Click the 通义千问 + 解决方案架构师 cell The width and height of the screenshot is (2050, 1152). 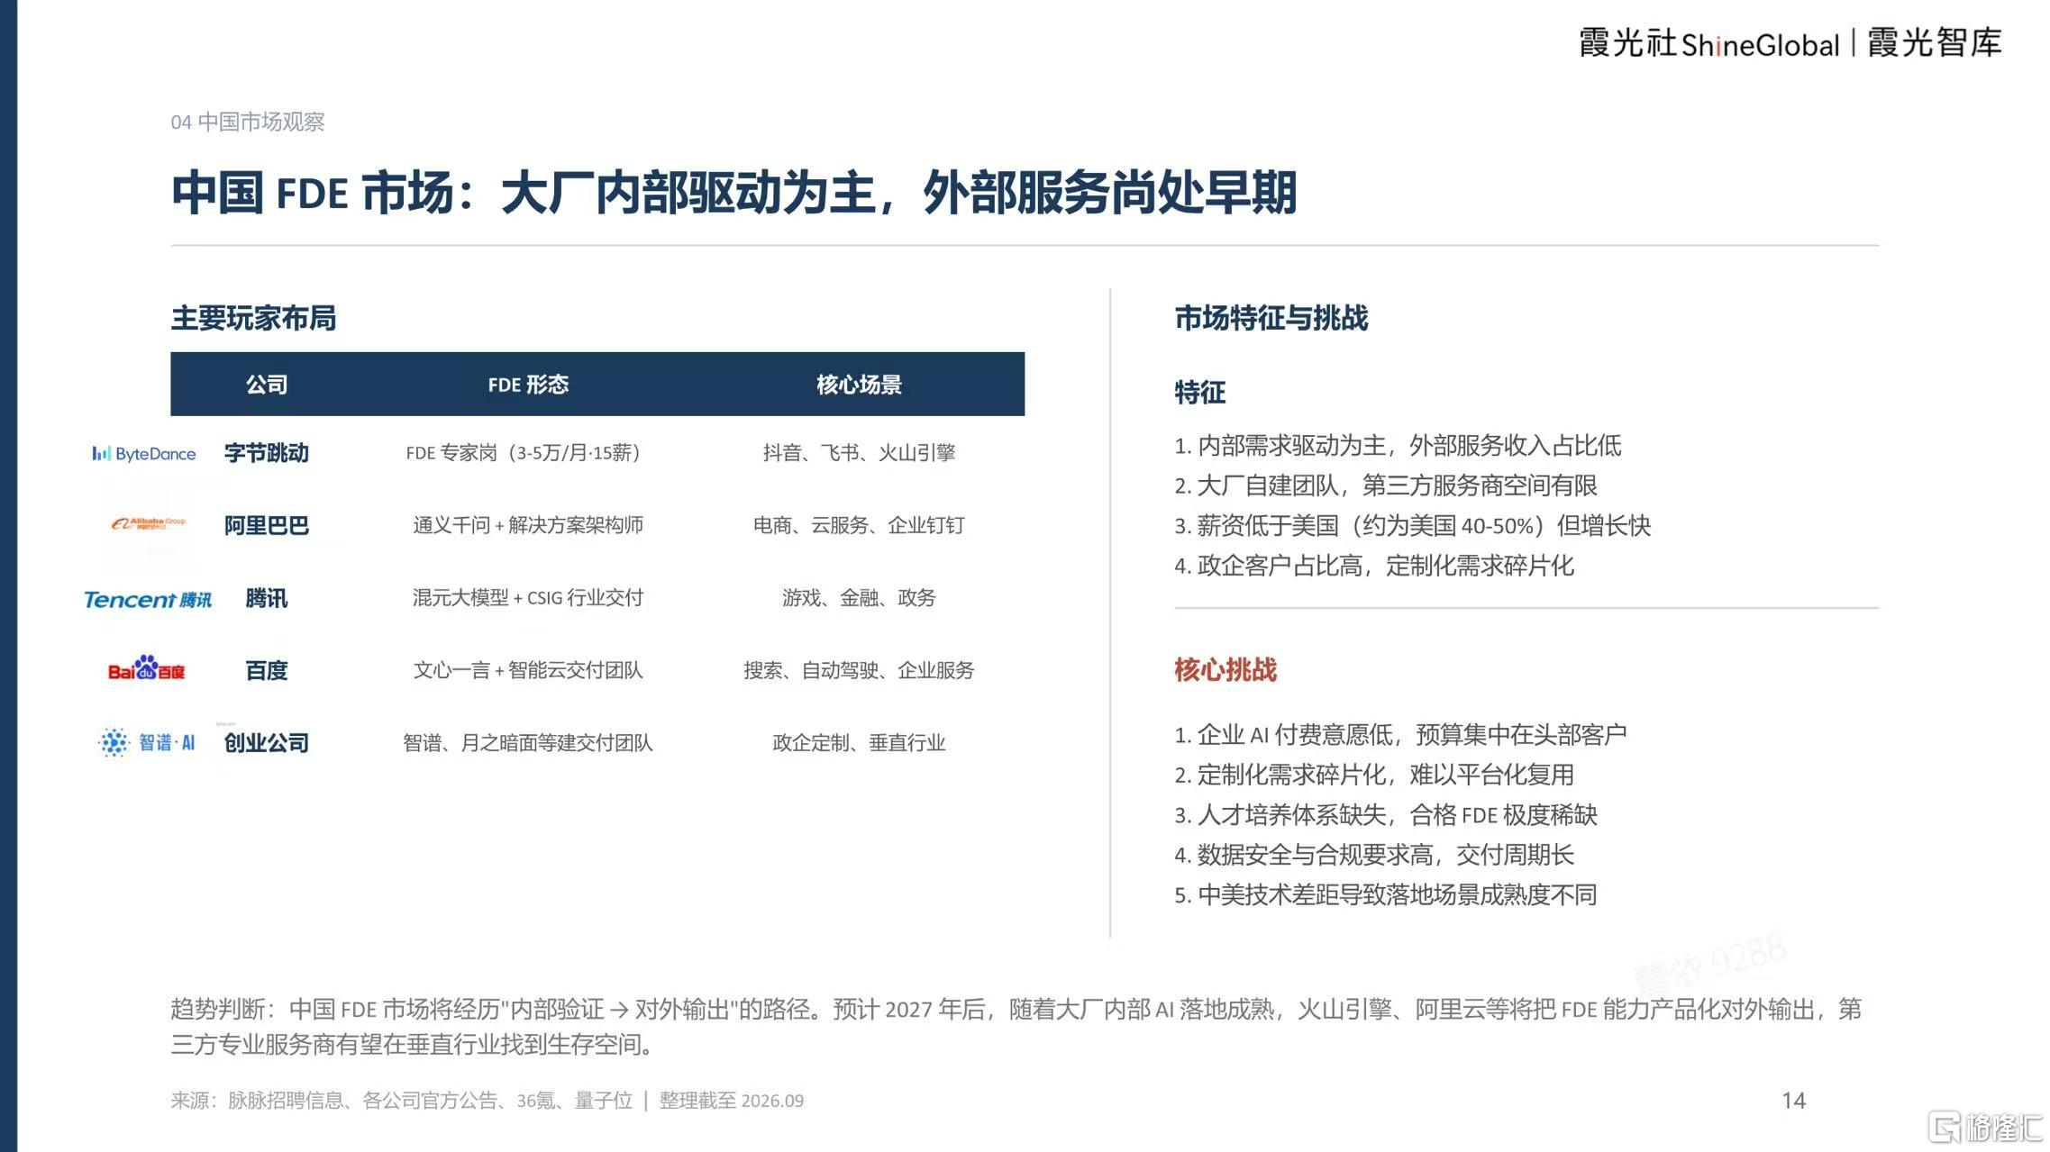click(528, 525)
